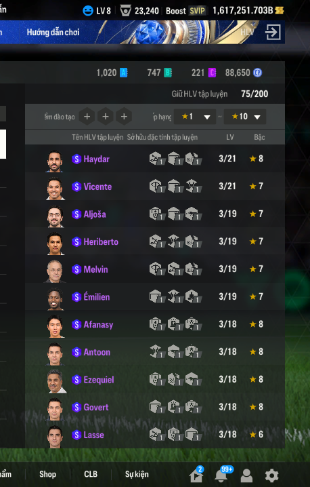The height and width of the screenshot is (487, 310).
Task: Click the blue A-grade token icon
Action: point(123,73)
